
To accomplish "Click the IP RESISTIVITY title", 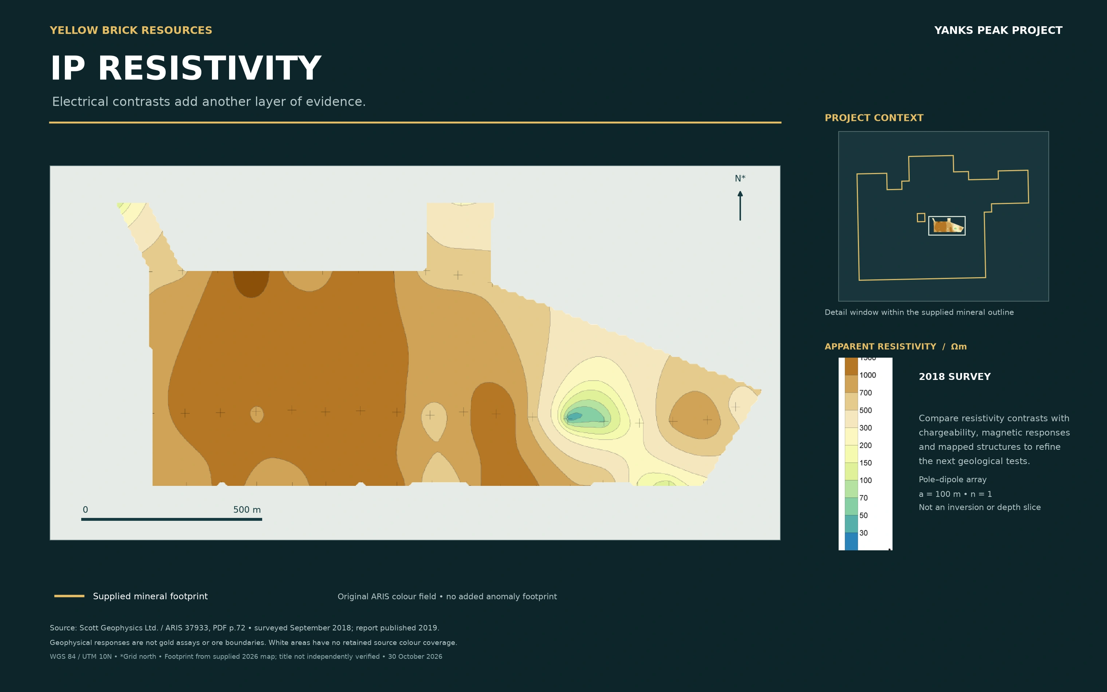I will pos(186,68).
